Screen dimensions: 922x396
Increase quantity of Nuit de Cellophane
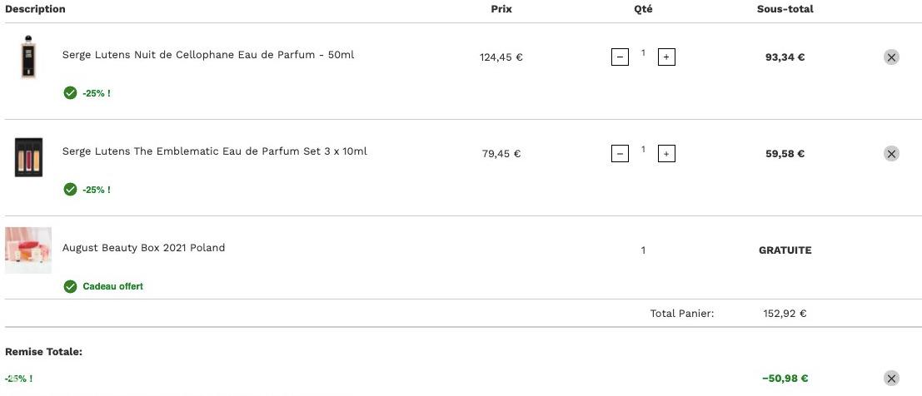tap(666, 57)
